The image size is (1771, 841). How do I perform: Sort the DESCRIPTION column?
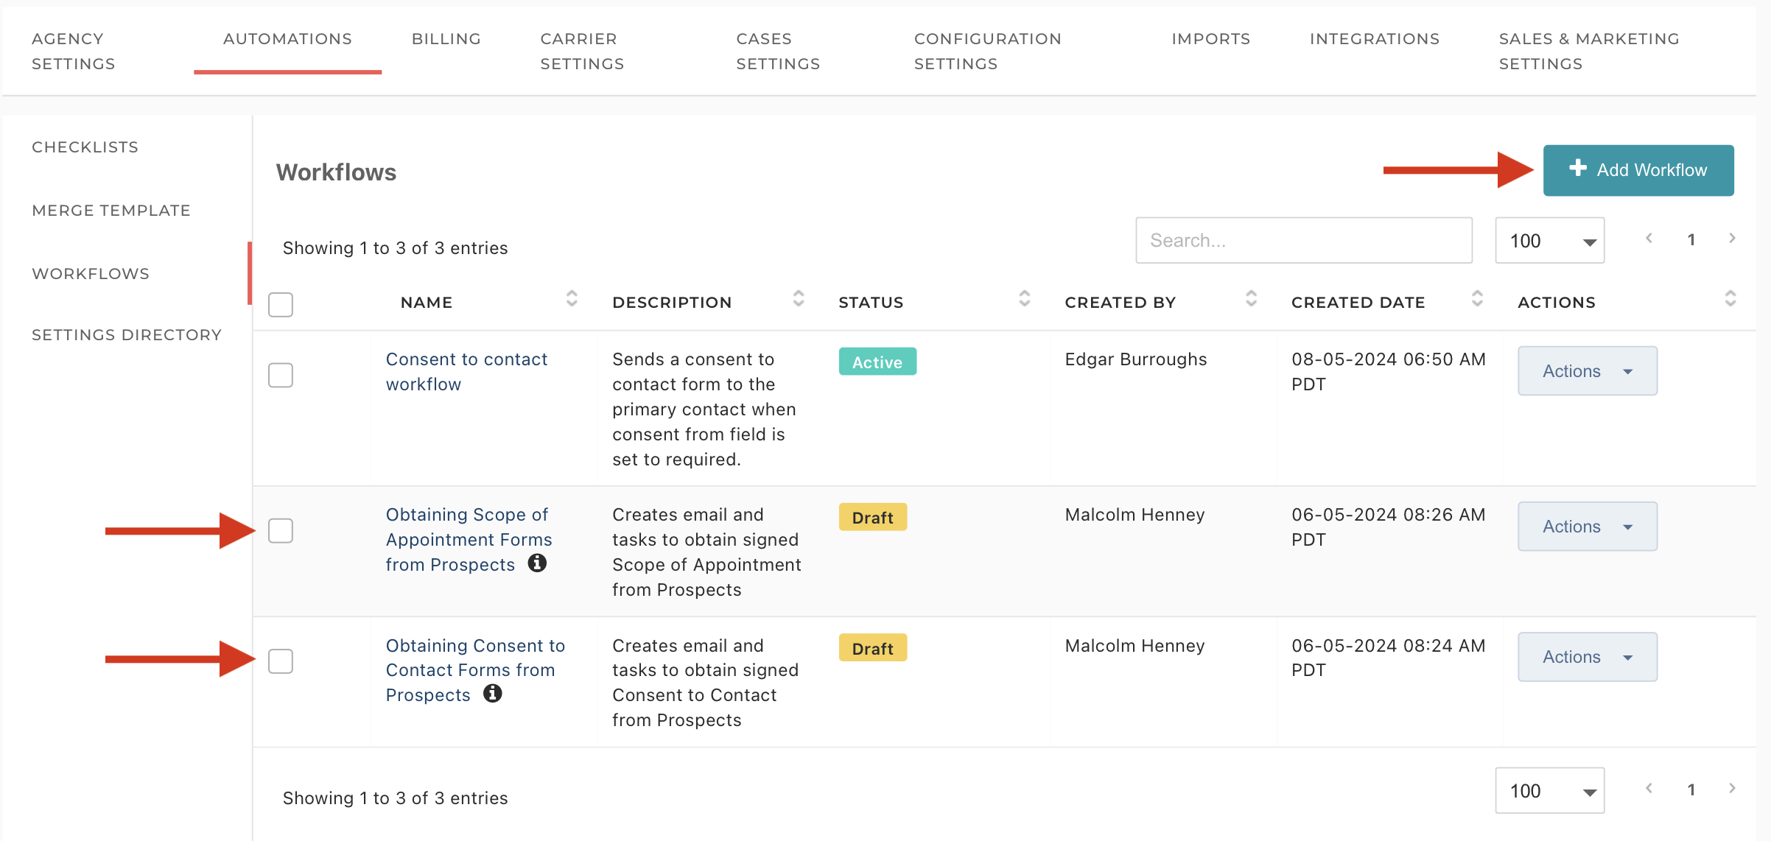(x=799, y=300)
